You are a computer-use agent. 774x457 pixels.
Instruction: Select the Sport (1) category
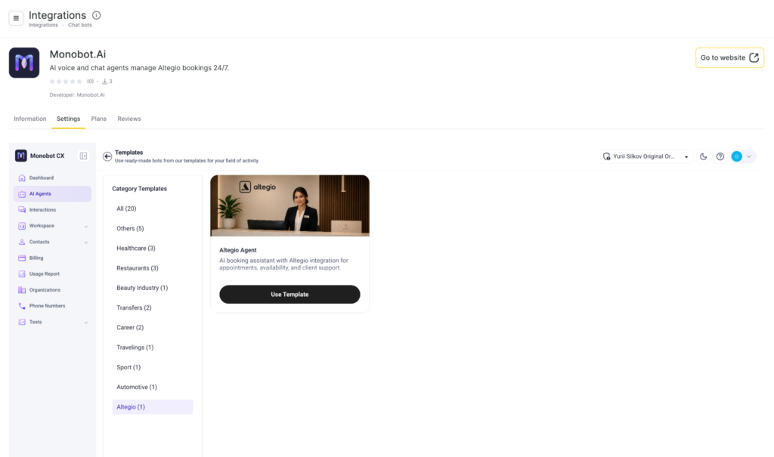click(152, 367)
